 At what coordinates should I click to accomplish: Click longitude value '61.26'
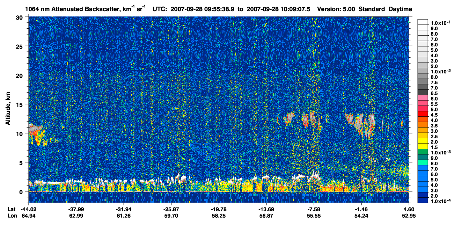(x=124, y=216)
